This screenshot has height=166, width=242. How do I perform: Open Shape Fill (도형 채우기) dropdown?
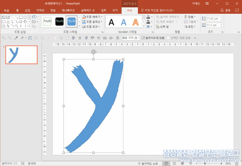[93, 16]
